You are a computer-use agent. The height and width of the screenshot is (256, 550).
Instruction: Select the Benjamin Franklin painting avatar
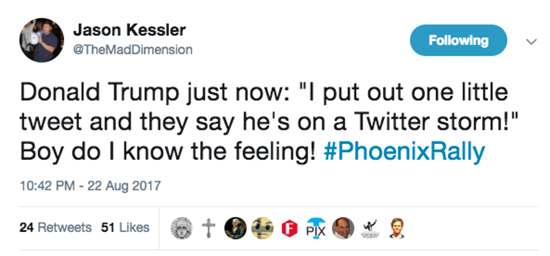point(235,228)
